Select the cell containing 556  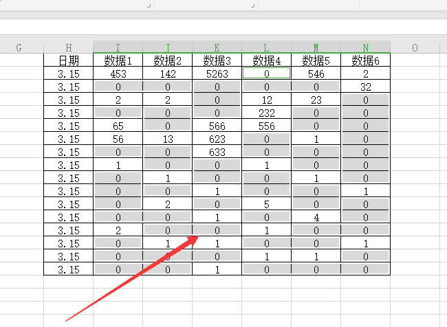pos(266,126)
